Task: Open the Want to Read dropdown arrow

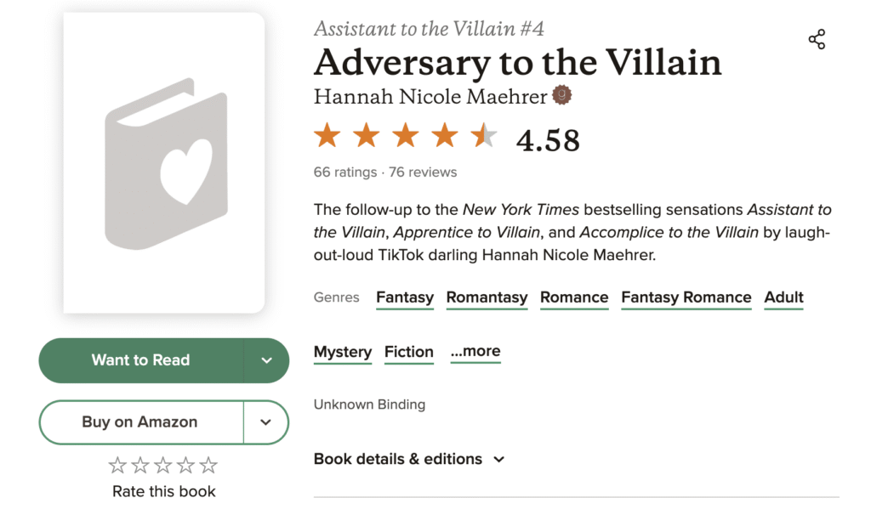Action: coord(266,360)
